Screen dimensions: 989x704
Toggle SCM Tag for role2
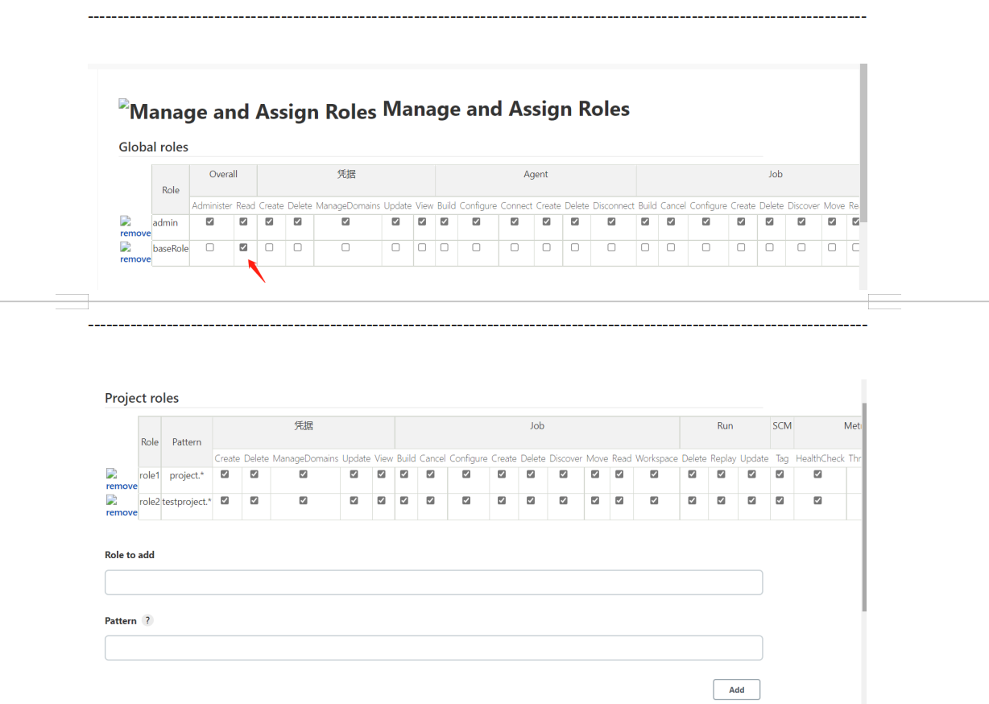[x=780, y=500]
